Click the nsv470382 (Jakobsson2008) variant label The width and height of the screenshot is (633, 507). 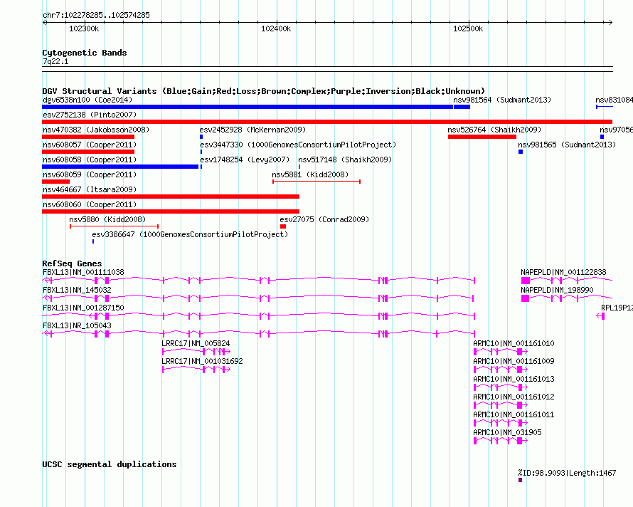[96, 130]
